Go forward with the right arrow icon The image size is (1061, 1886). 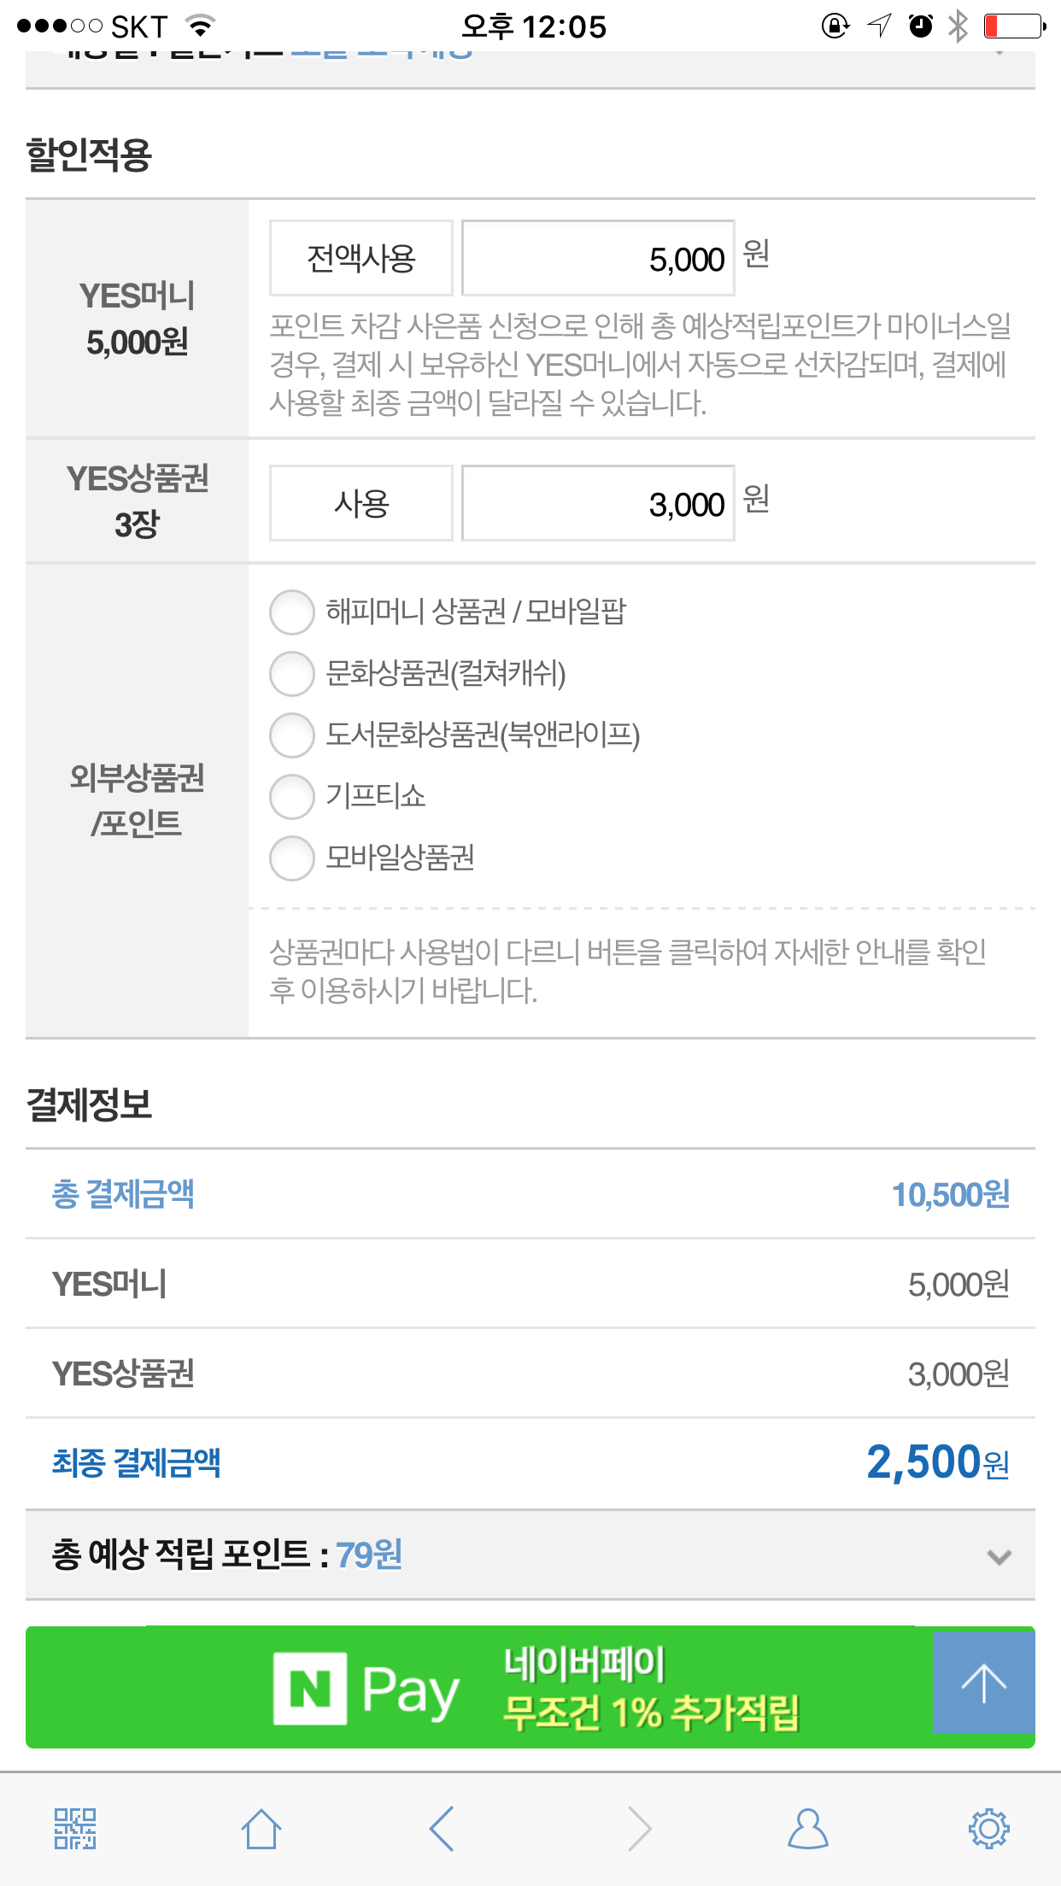point(638,1829)
